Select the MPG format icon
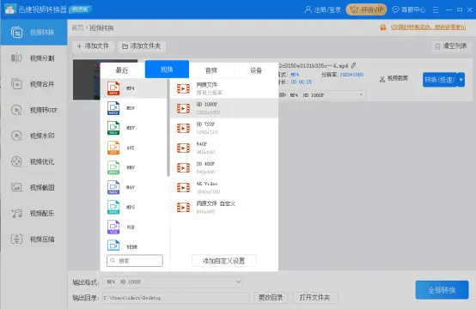The height and width of the screenshot is (309, 476). tap(113, 207)
